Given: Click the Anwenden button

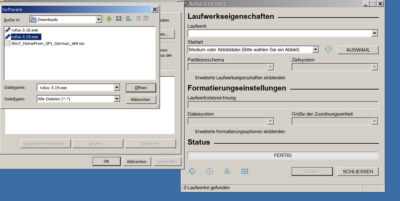Looking at the screenshot, I should [167, 162].
